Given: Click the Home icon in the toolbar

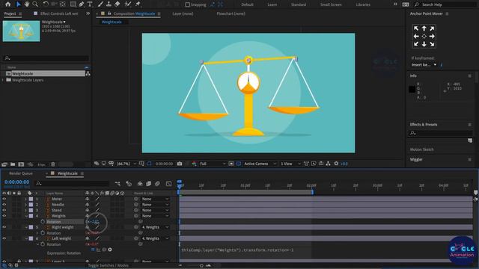Looking at the screenshot, I should tap(8, 4).
